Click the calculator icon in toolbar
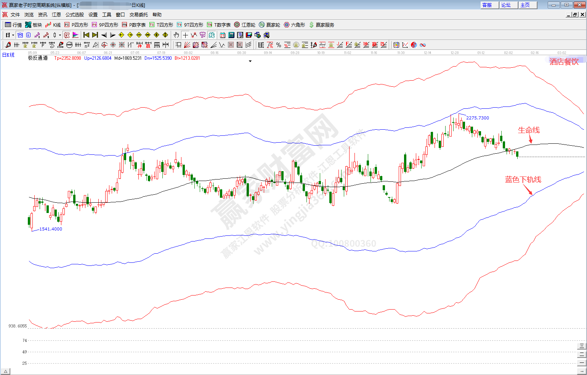This screenshot has width=587, height=375. tap(231, 35)
